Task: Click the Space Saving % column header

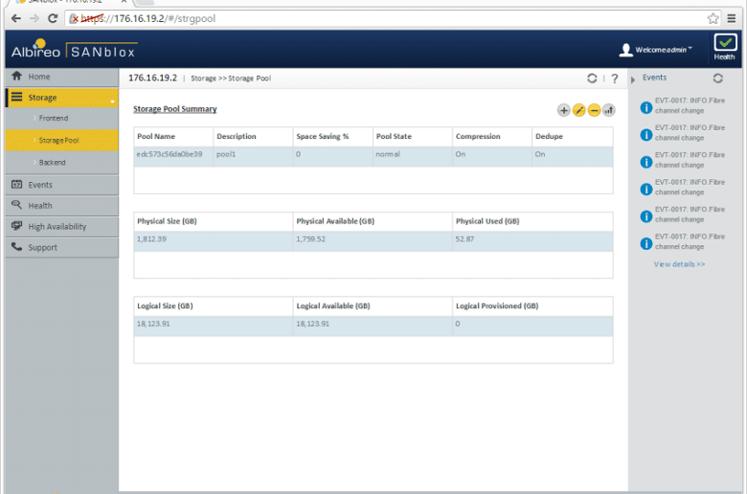Action: coord(332,137)
